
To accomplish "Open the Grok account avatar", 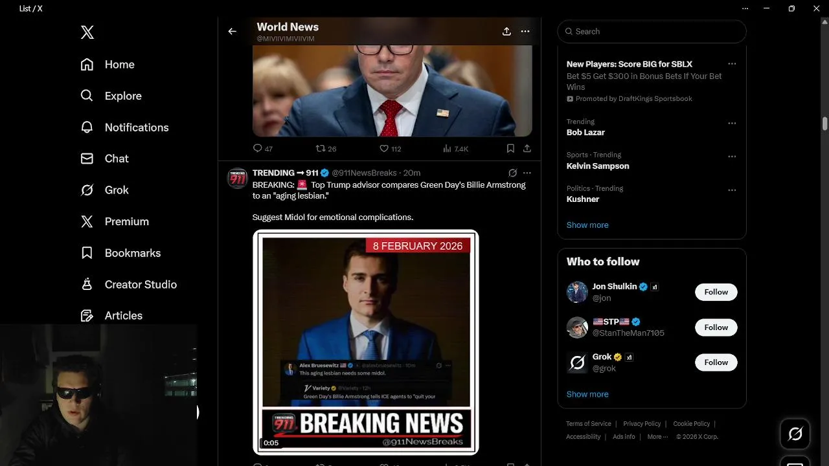I will click(x=577, y=362).
